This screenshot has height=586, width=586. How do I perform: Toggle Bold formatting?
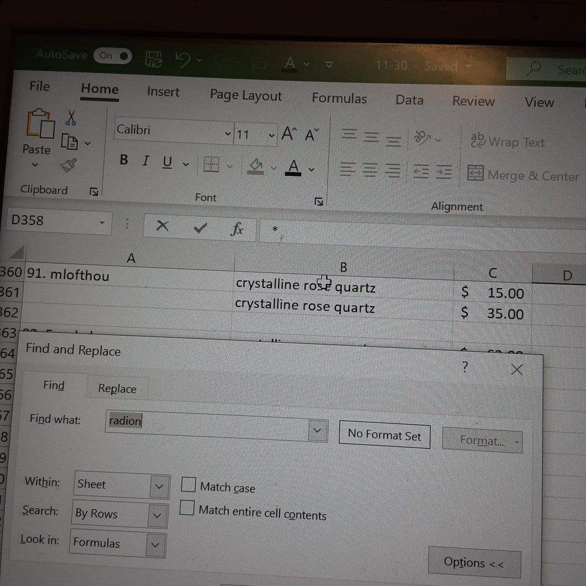pyautogui.click(x=124, y=160)
